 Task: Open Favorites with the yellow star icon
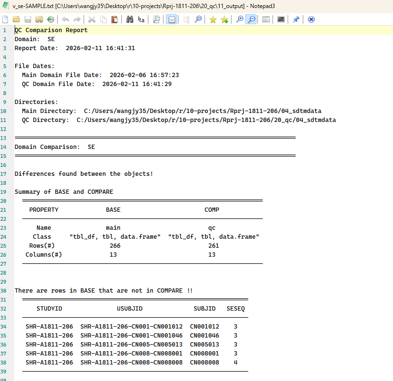213,19
